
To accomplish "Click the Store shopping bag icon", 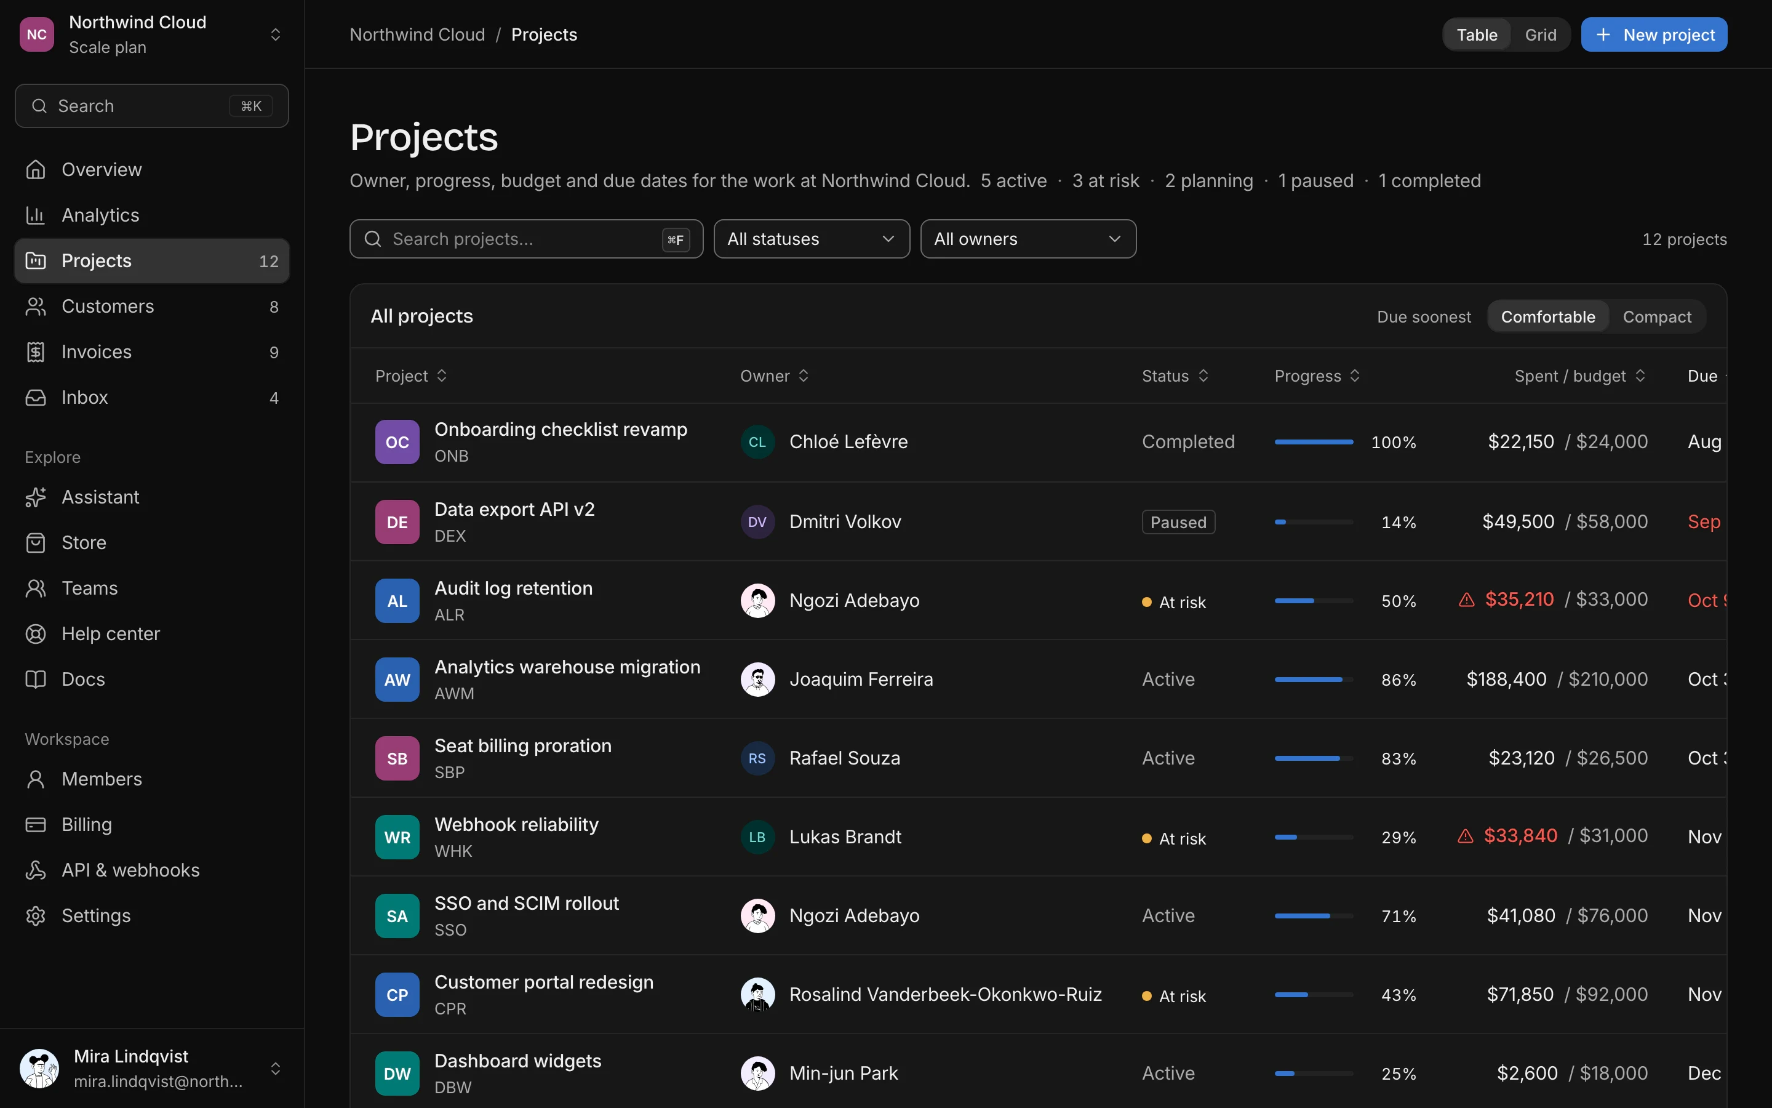I will pos(35,542).
